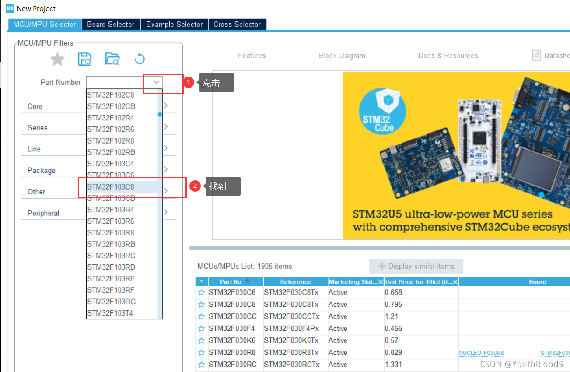Remove the Unit Price column via its X
Viewport: 570px width, 372px height.
click(x=455, y=282)
